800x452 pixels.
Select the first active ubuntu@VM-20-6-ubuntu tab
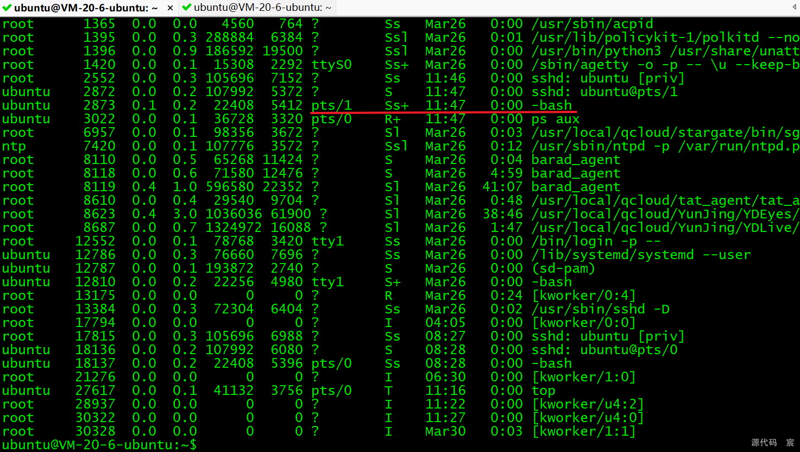[x=86, y=8]
